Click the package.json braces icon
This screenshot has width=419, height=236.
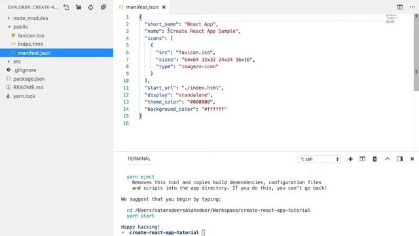pyautogui.click(x=9, y=79)
